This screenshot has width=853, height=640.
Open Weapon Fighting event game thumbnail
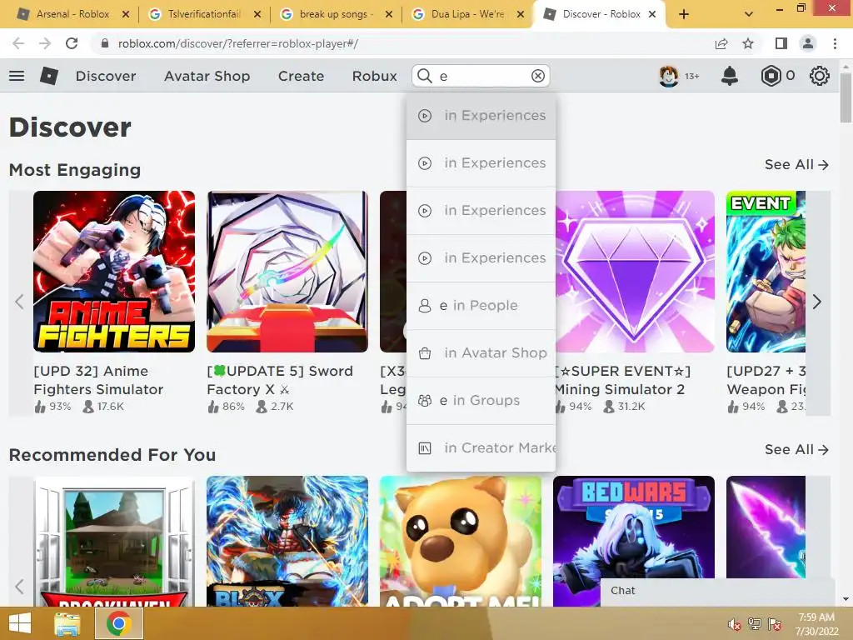click(x=766, y=271)
